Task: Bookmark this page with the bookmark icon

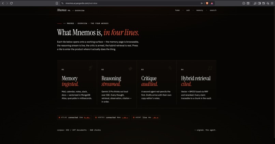Action: click(57, 3)
